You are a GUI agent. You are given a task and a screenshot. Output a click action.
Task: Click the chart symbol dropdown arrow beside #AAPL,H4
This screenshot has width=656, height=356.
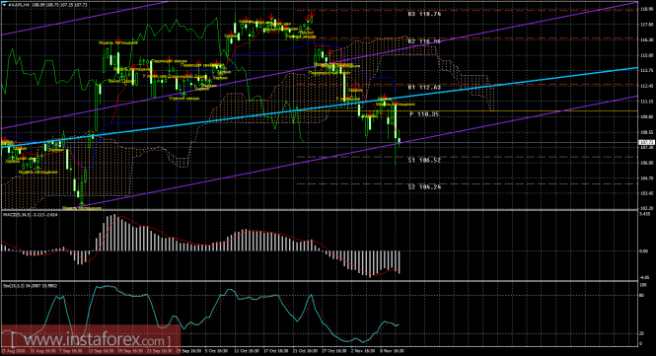click(5, 5)
